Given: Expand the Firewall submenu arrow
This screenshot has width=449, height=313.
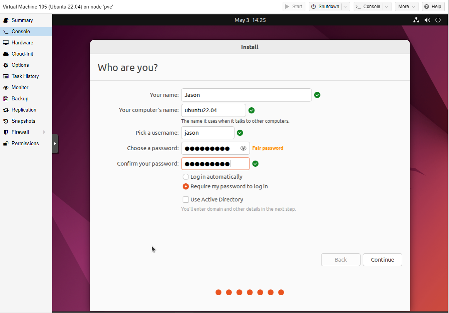Looking at the screenshot, I should pyautogui.click(x=44, y=132).
